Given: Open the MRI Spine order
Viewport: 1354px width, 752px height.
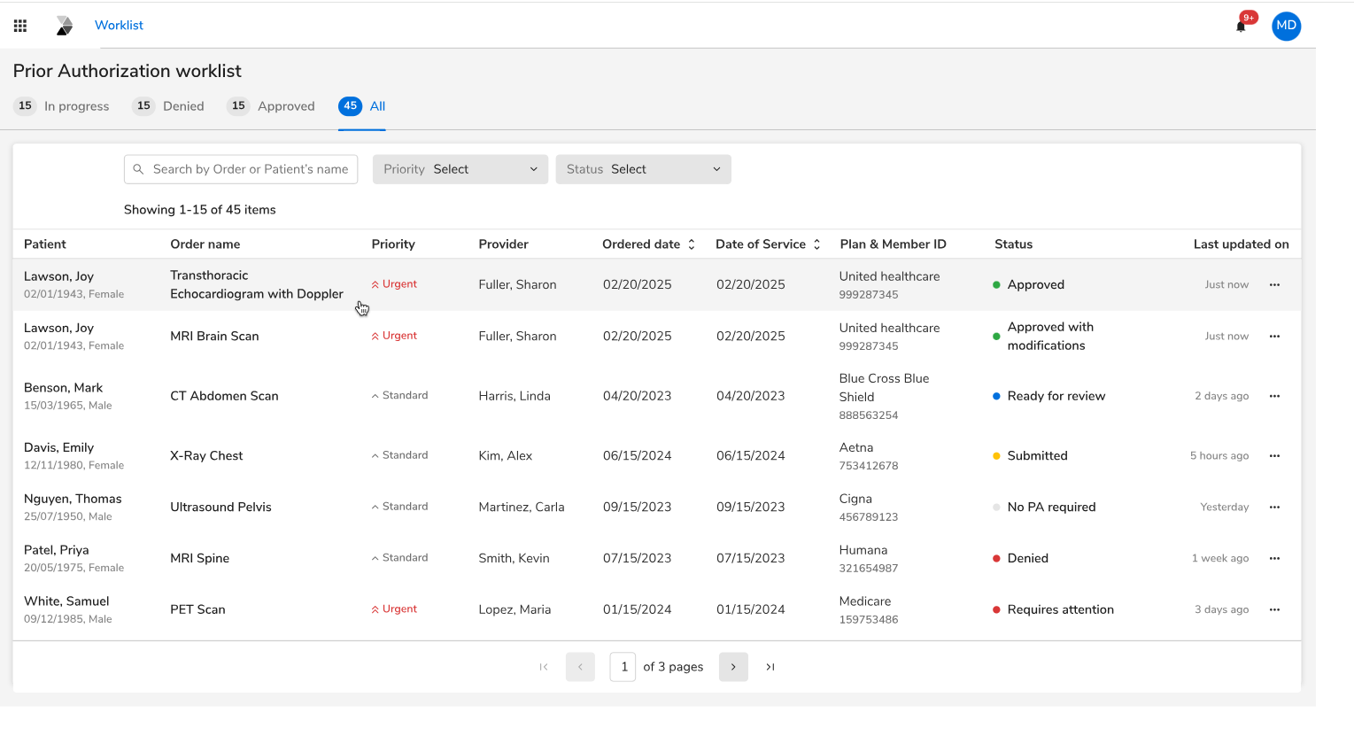Looking at the screenshot, I should 199,558.
